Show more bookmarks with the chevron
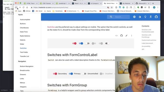 tap(158, 11)
